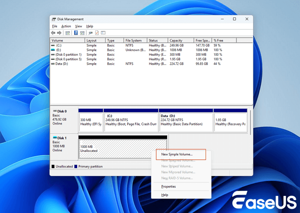300x213 pixels.
Task: Click the 249.96 GB capacity cell
Action: (177, 45)
